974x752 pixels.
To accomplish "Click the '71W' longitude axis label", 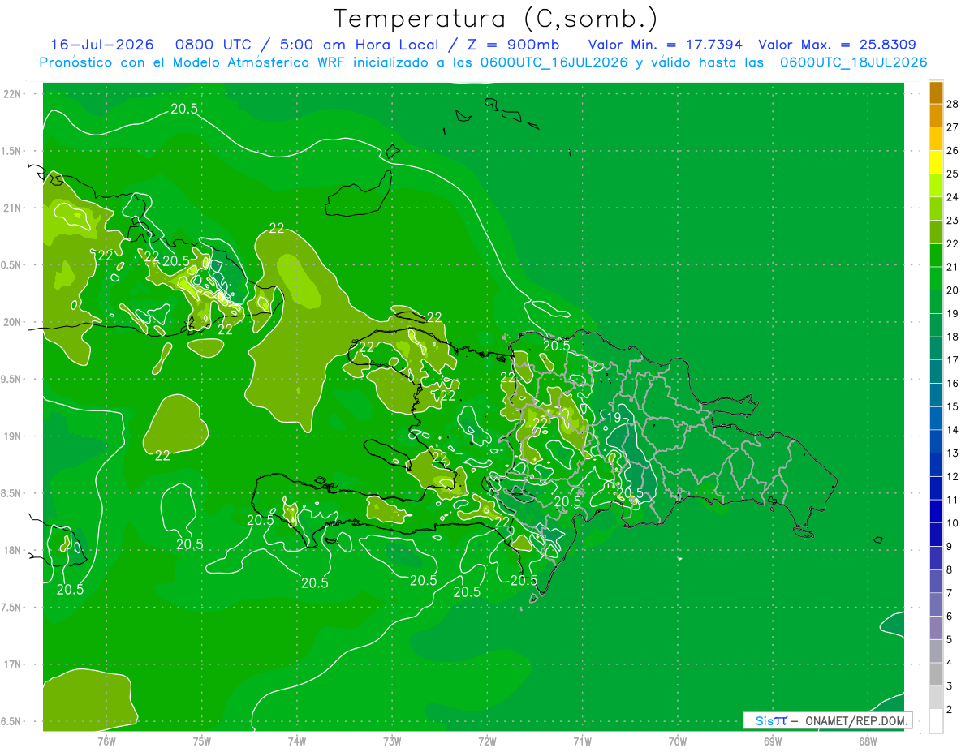I will [x=582, y=741].
